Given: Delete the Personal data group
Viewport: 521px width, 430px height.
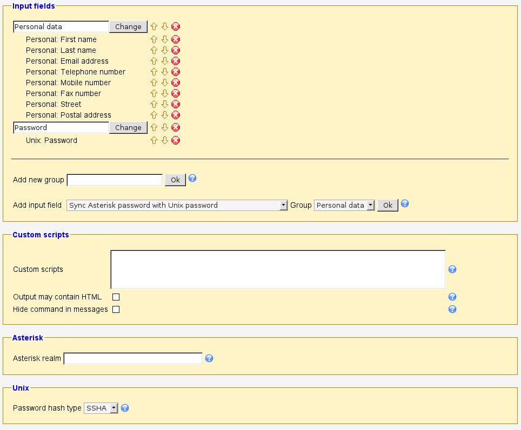Looking at the screenshot, I should pos(176,26).
